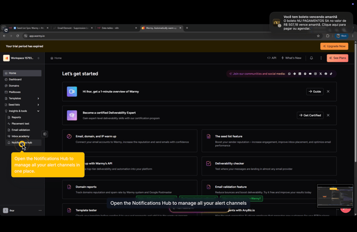Close the Warmy browser tab
Image resolution: width=357 pixels, height=232 pixels.
(x=180, y=28)
